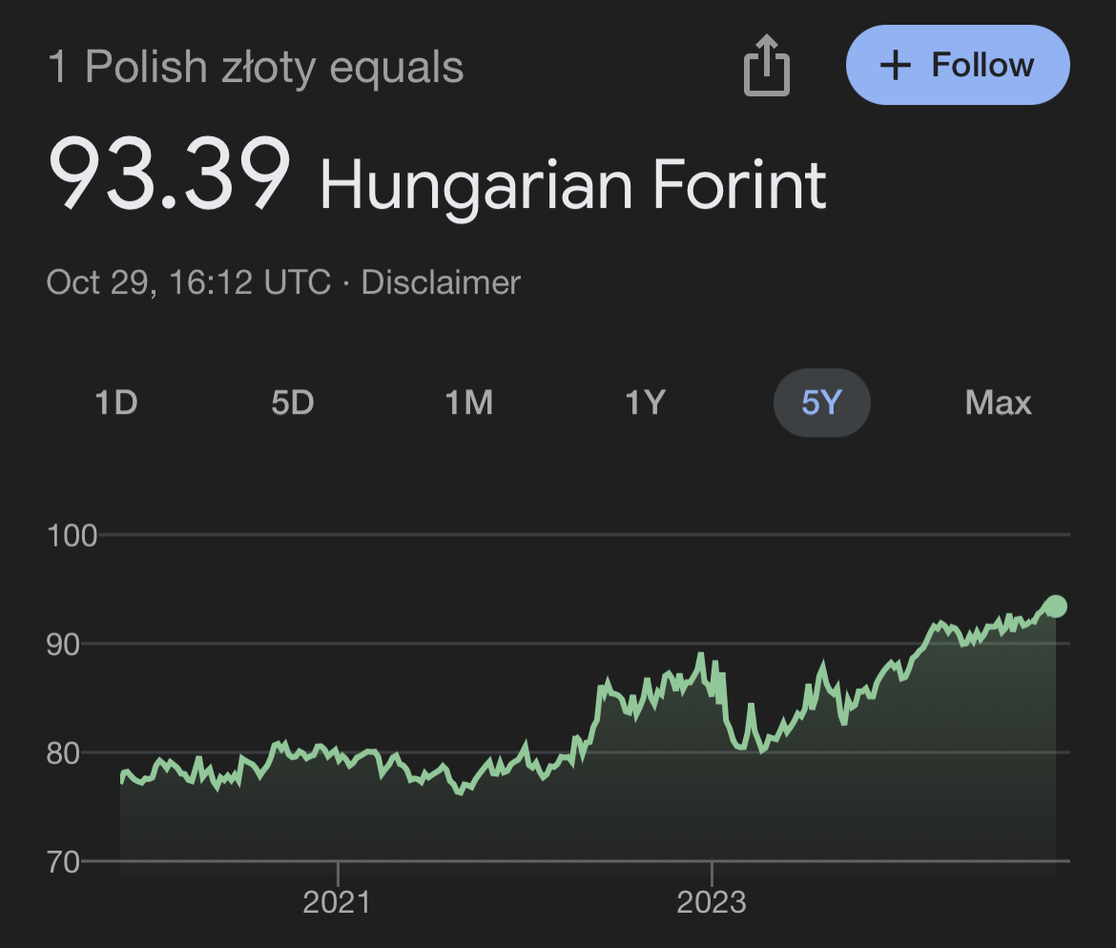
Task: Click the Oct 29, 16:12 UTC timestamp
Action: click(x=189, y=282)
